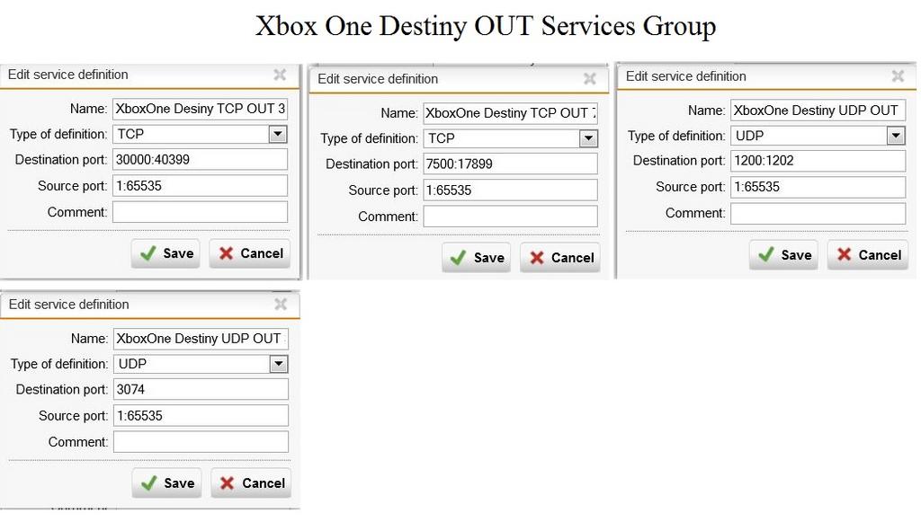
Task: Cancel the dialog with destination port 30000:40399
Action: (x=250, y=253)
